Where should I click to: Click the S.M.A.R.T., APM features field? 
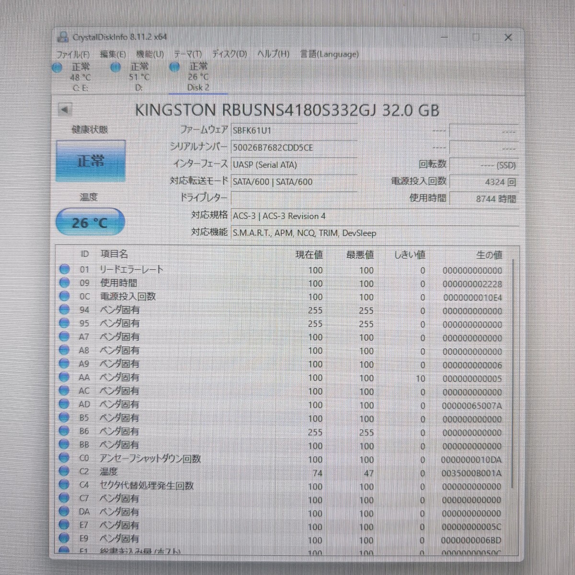[x=375, y=233]
